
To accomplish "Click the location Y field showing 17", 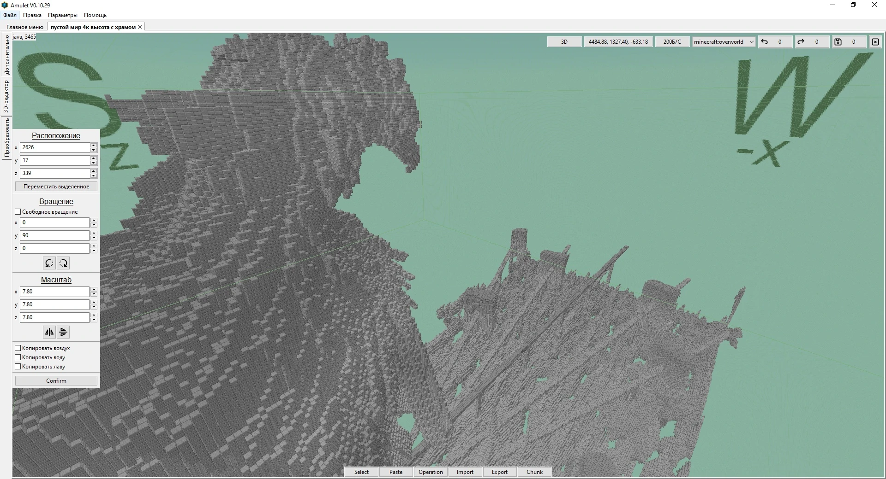I will [x=55, y=160].
